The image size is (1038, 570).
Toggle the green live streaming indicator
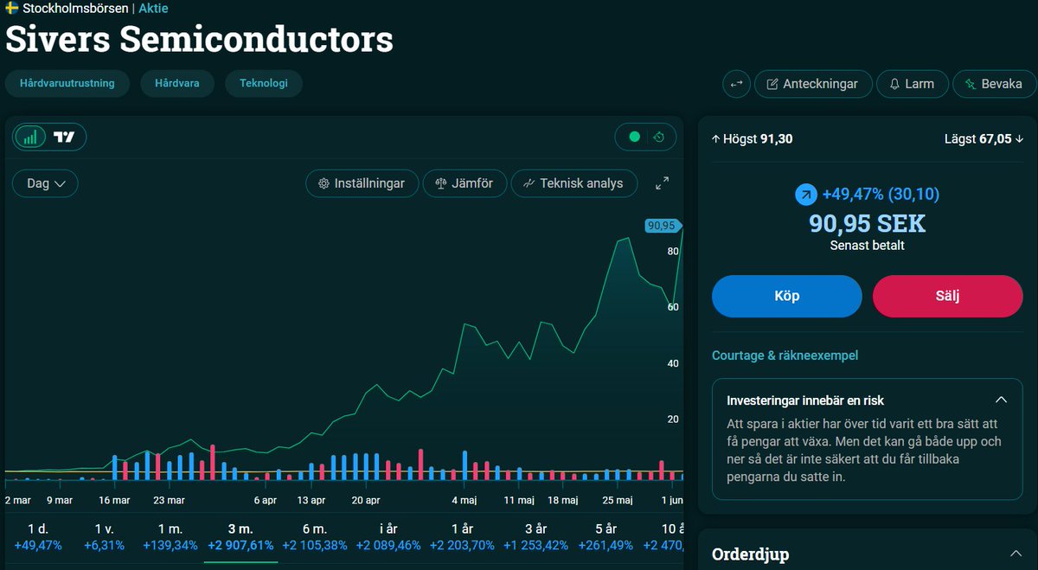point(635,137)
